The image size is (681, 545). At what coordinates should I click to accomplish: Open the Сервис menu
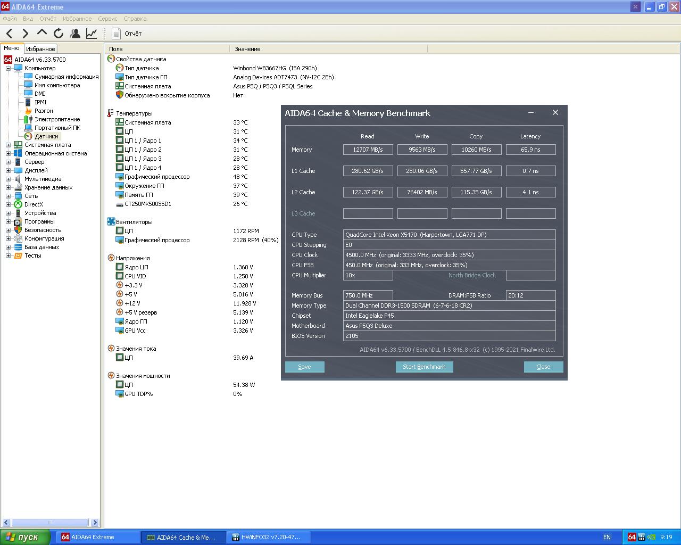[x=107, y=19]
